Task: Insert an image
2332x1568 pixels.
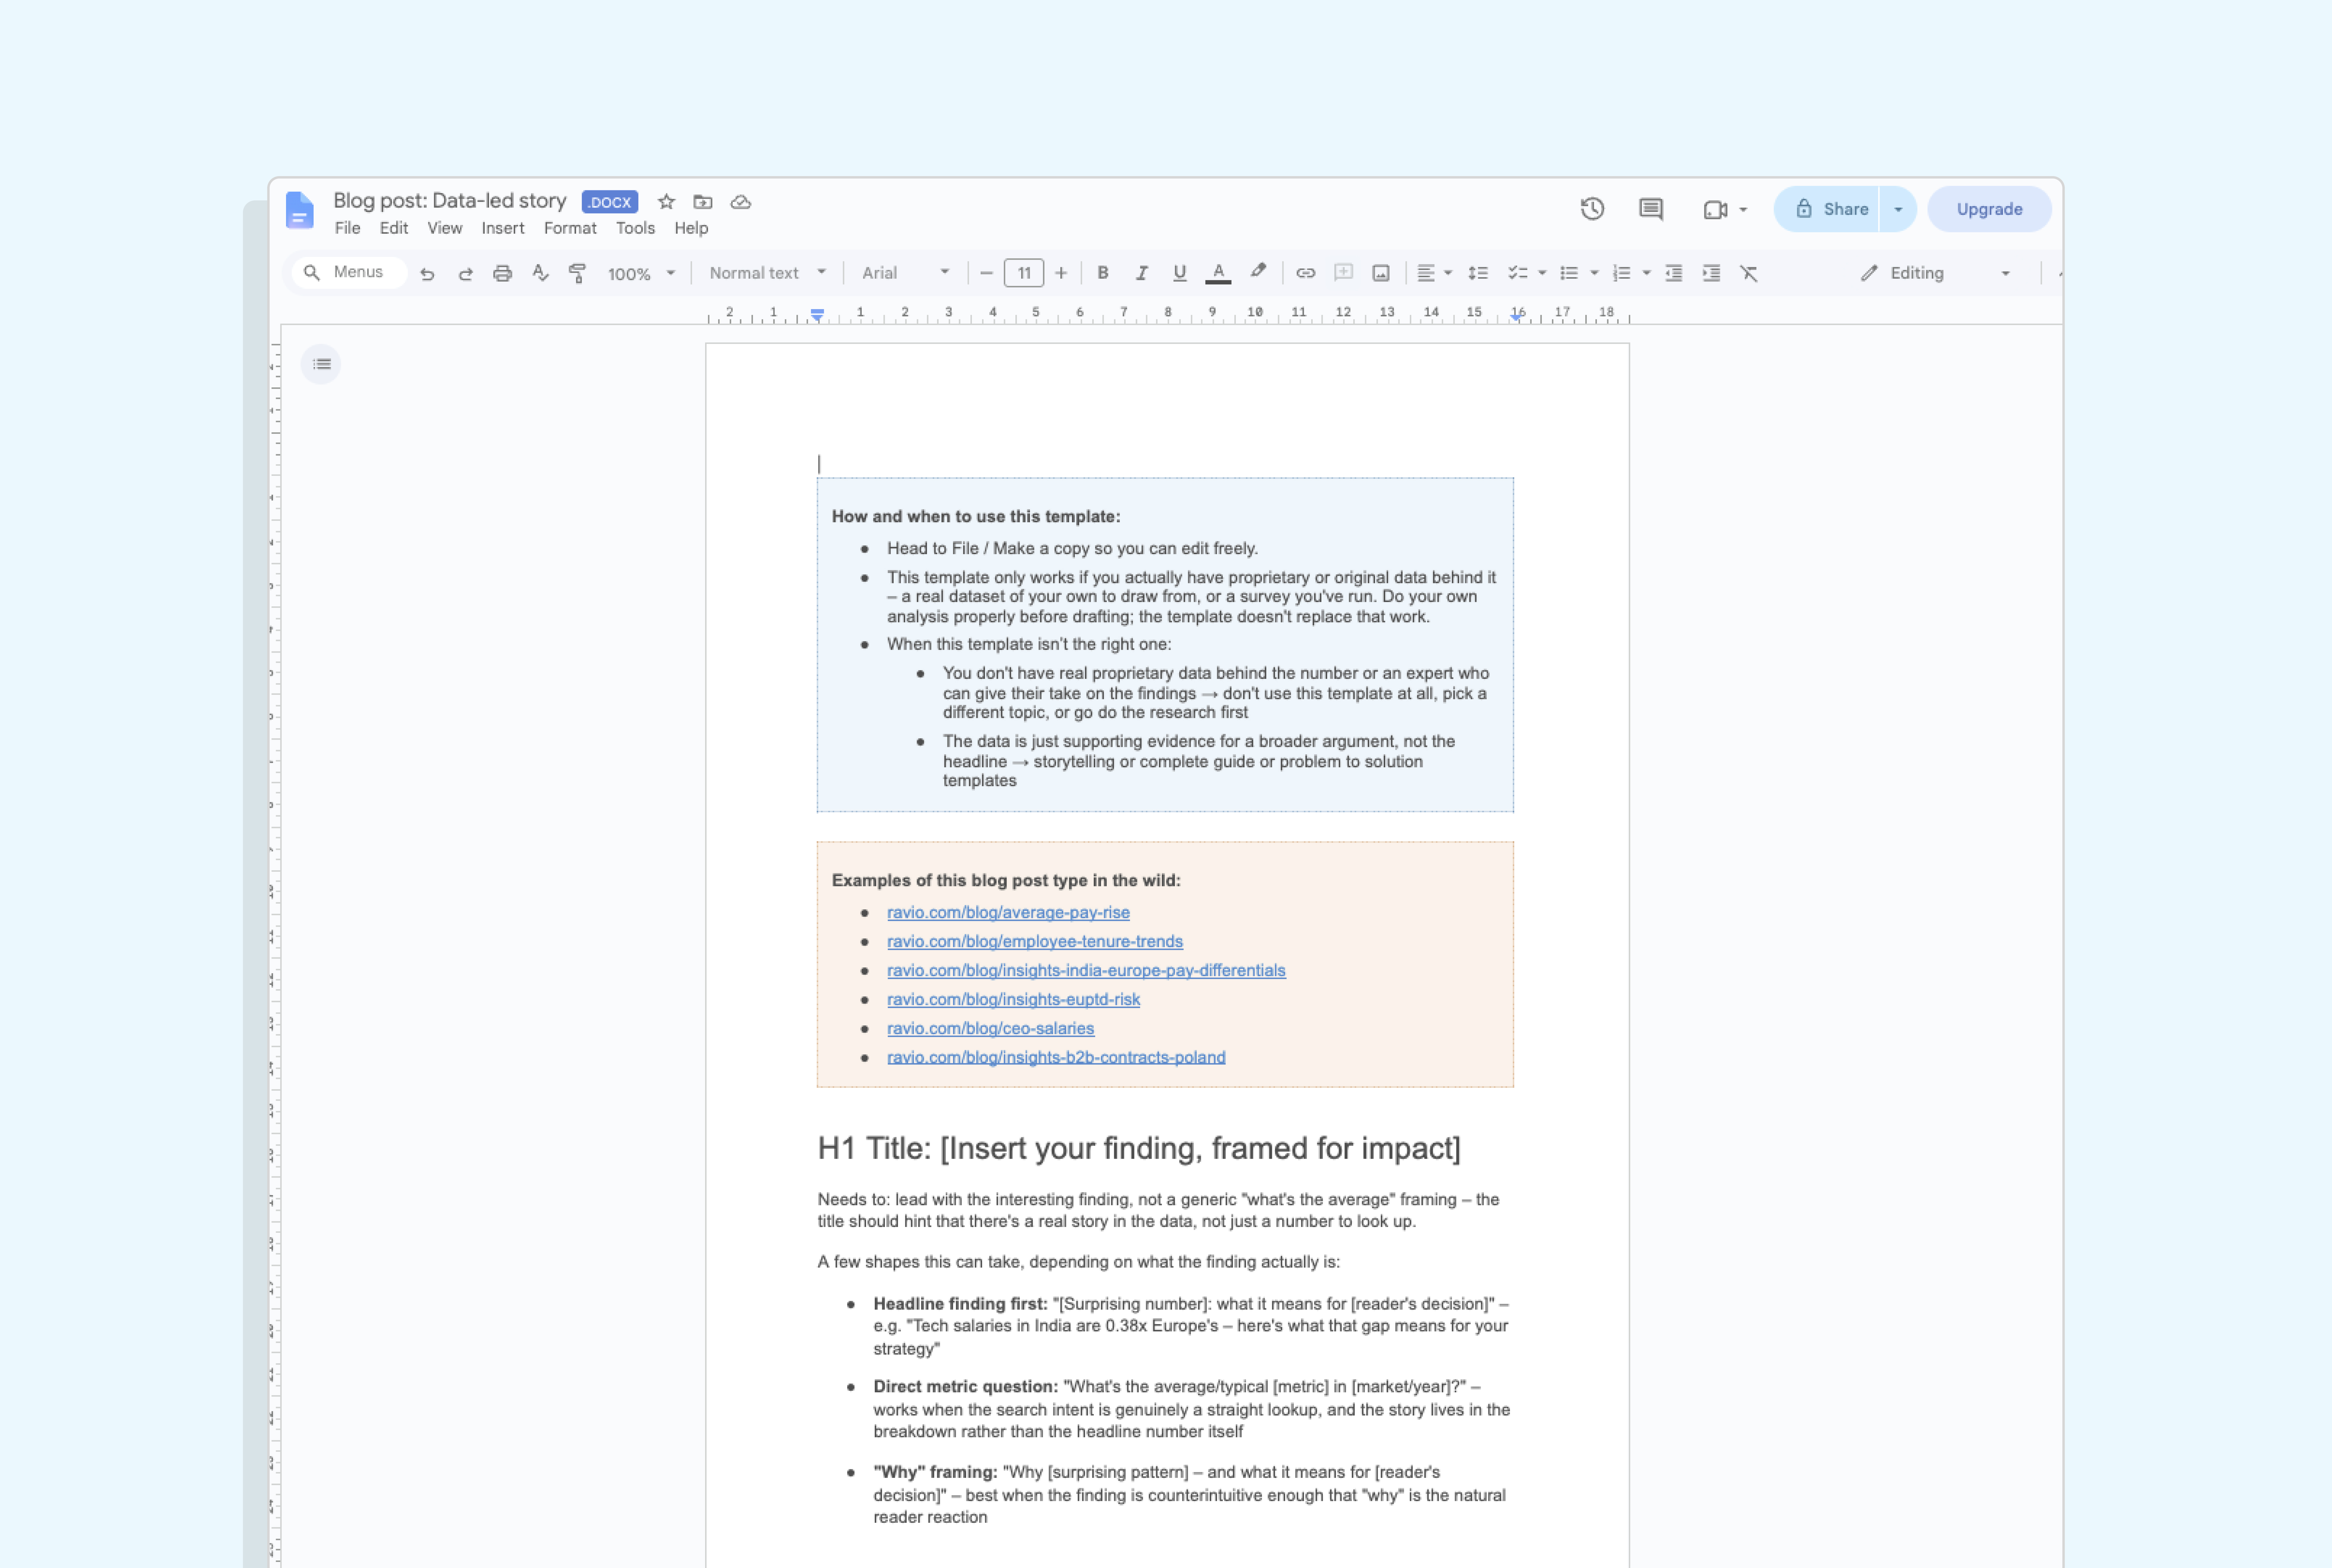Action: 1381,273
